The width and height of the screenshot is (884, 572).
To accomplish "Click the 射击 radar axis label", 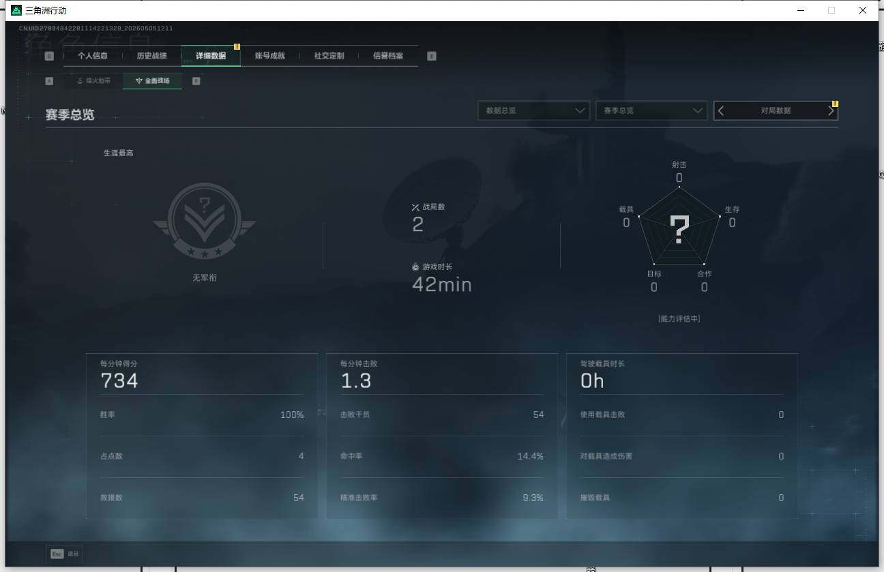I will tap(679, 165).
